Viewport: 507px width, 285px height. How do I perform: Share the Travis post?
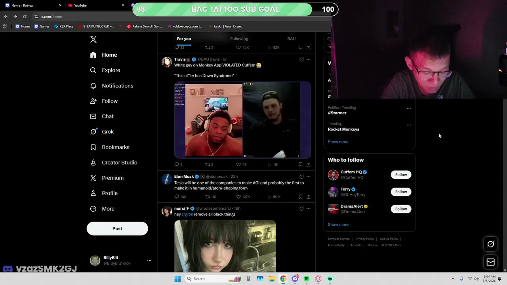(x=309, y=164)
